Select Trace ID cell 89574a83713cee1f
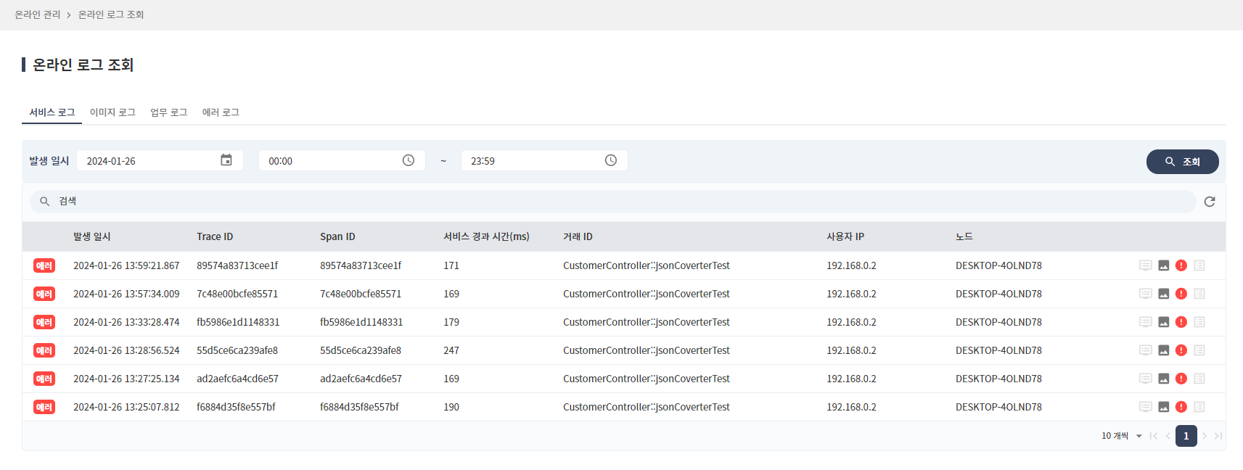Viewport: 1243px width, 470px height. coord(237,265)
